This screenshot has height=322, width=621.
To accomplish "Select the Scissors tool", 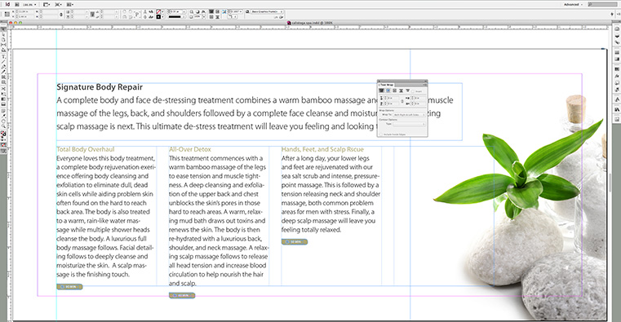I will pyautogui.click(x=3, y=89).
